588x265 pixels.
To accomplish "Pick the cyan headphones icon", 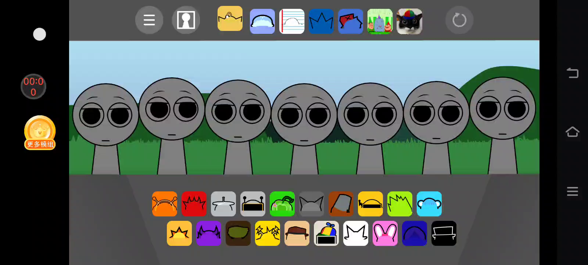I will pyautogui.click(x=429, y=204).
